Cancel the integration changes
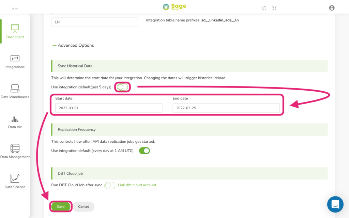 [x=84, y=207]
